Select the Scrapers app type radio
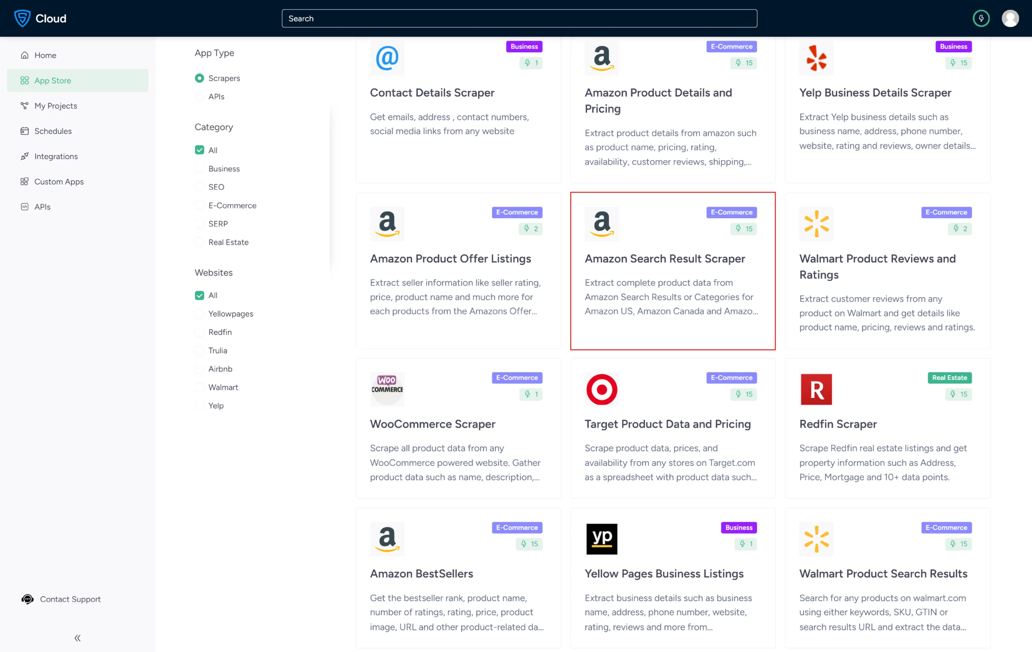Image resolution: width=1032 pixels, height=652 pixels. pyautogui.click(x=199, y=78)
